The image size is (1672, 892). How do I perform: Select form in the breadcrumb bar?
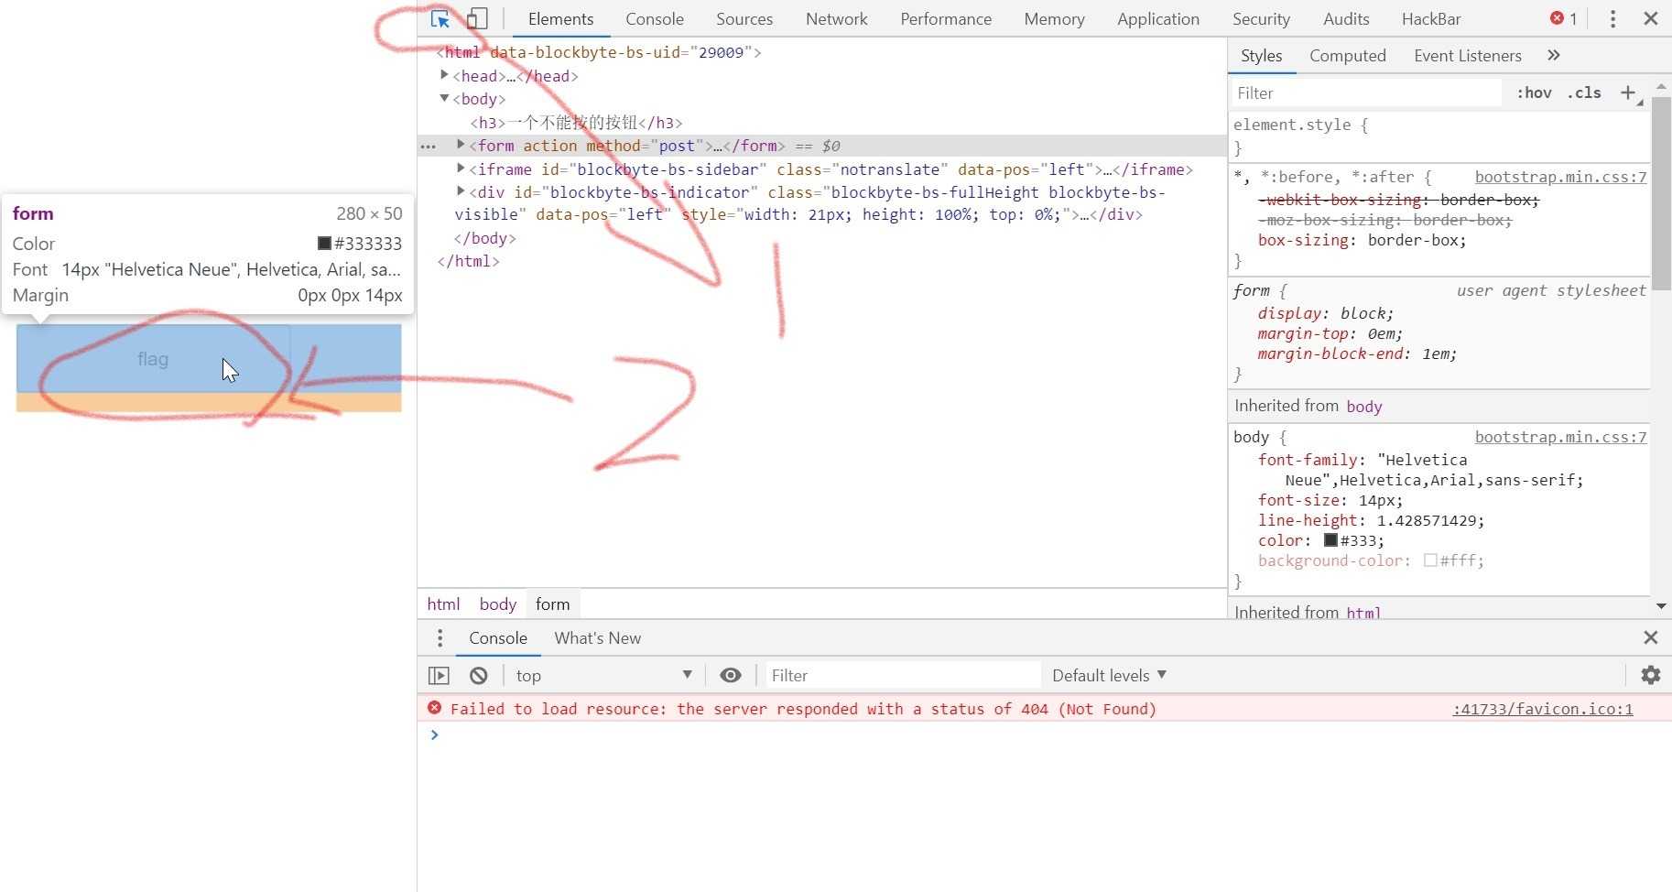(552, 604)
